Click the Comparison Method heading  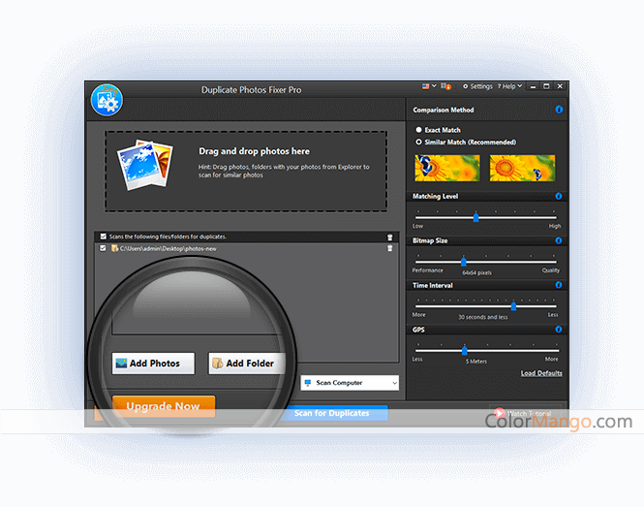(444, 110)
